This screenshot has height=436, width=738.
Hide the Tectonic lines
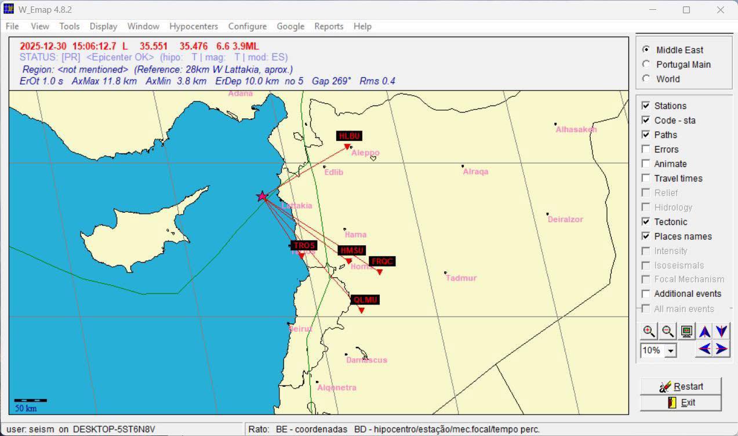pyautogui.click(x=646, y=221)
